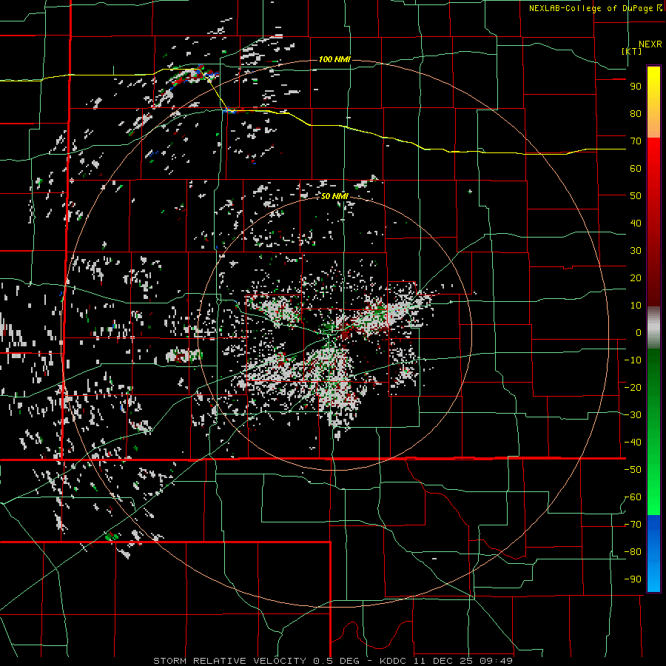
Task: Click the gray zero-velocity segment of the color bar
Action: pos(653,328)
